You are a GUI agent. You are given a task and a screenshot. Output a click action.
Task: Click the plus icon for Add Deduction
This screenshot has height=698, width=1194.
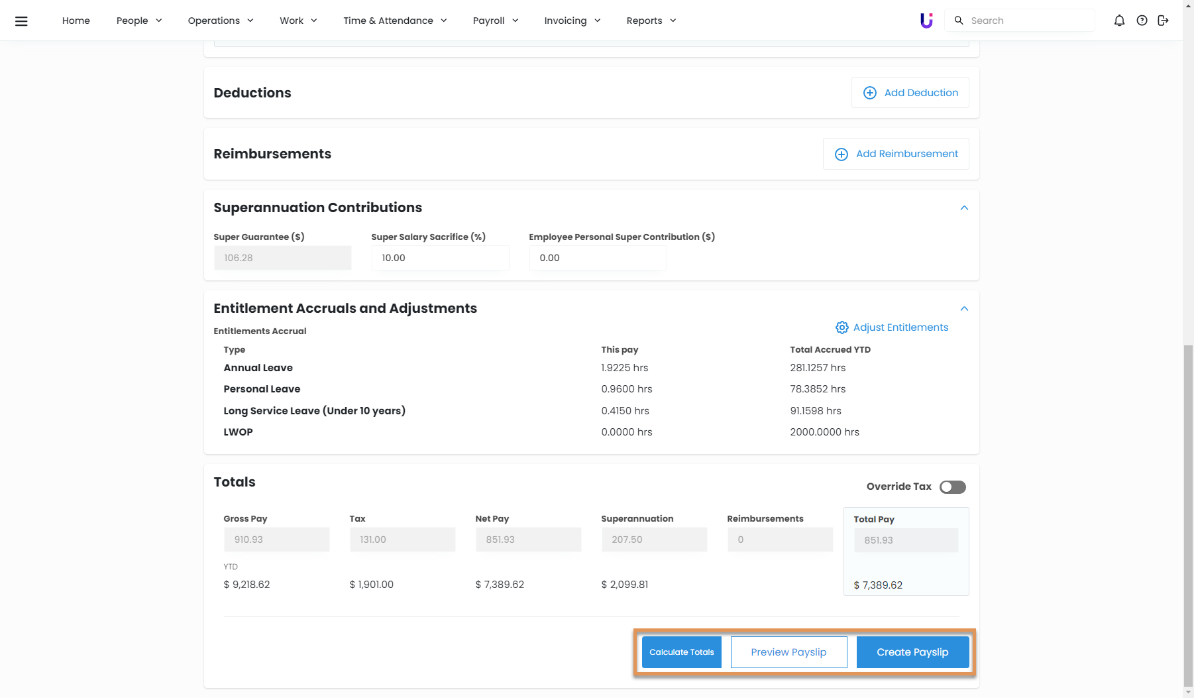click(870, 93)
